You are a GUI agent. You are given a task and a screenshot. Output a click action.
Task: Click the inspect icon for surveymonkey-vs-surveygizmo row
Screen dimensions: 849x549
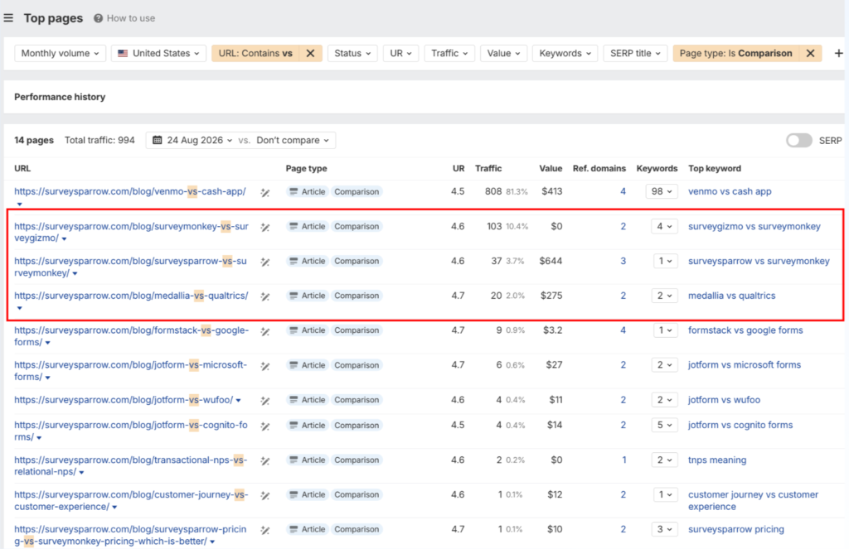264,227
